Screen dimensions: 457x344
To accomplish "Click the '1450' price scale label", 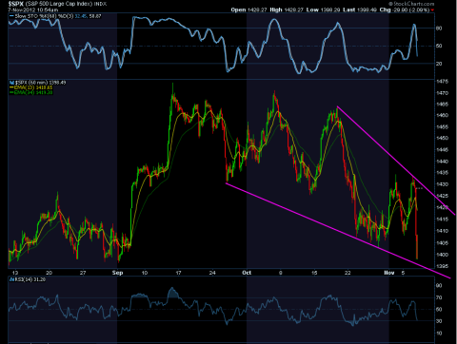I will coord(443,138).
